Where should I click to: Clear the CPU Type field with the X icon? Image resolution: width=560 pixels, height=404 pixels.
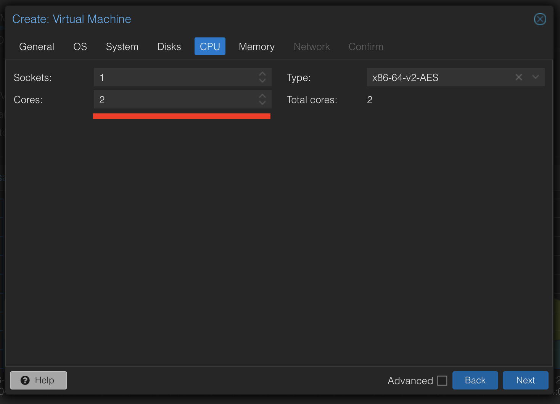point(518,77)
